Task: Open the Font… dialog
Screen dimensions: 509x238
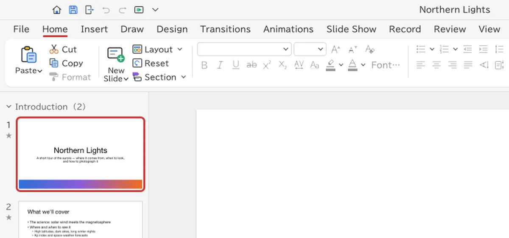Action: (x=386, y=65)
